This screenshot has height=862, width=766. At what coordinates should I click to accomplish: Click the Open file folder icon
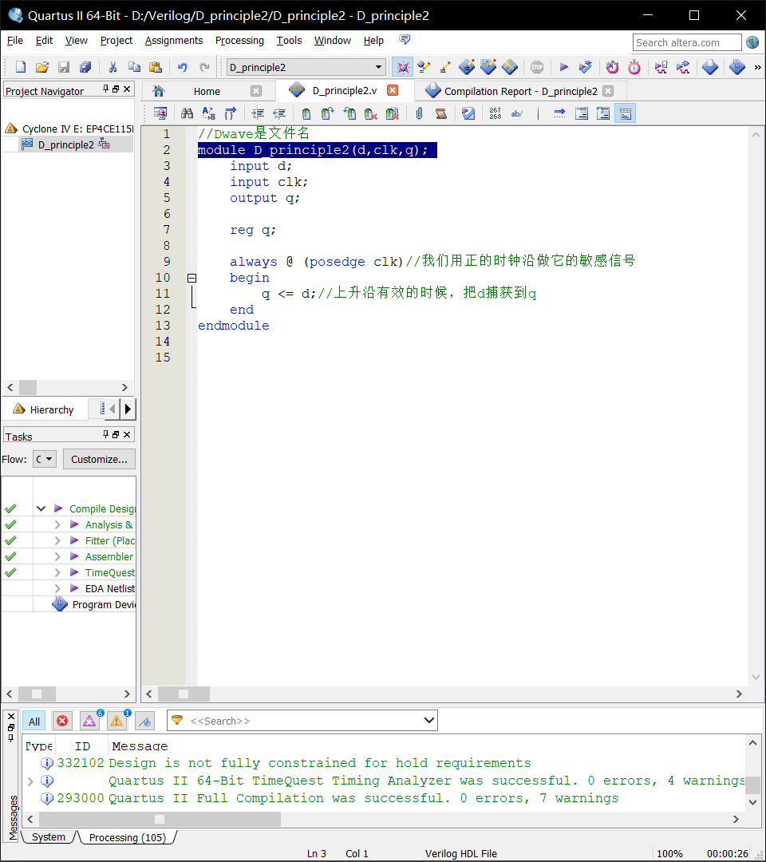coord(42,67)
